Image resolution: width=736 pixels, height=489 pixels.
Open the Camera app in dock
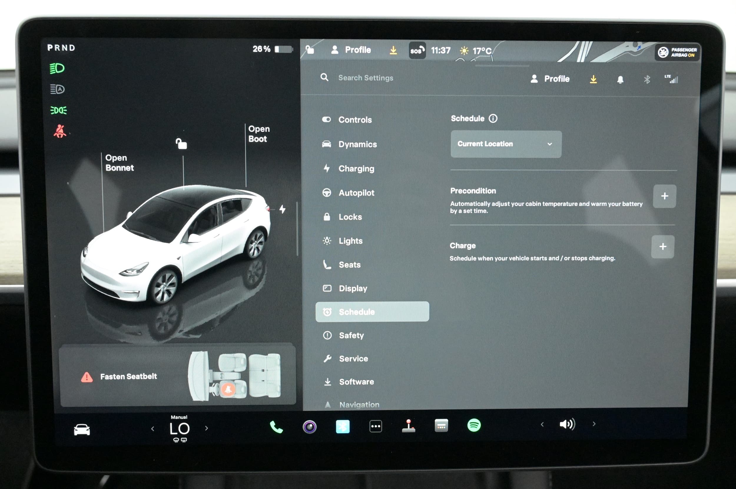pos(309,427)
